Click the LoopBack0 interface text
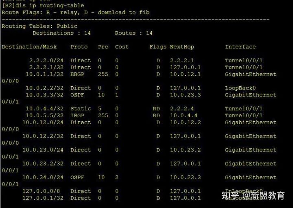This screenshot has height=208, width=293. pos(241,88)
